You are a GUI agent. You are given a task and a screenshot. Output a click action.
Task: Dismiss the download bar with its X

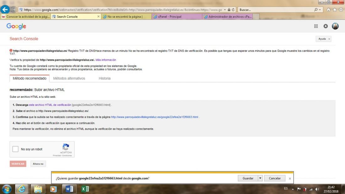290,179
